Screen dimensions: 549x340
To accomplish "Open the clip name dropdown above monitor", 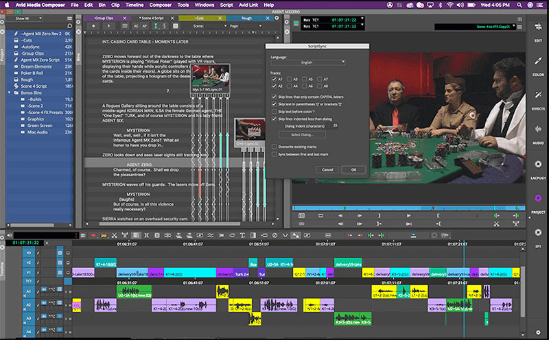I will 475,27.
